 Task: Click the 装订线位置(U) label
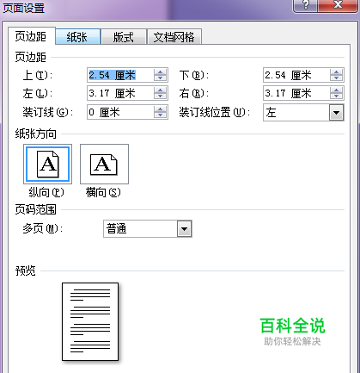pyautogui.click(x=215, y=112)
